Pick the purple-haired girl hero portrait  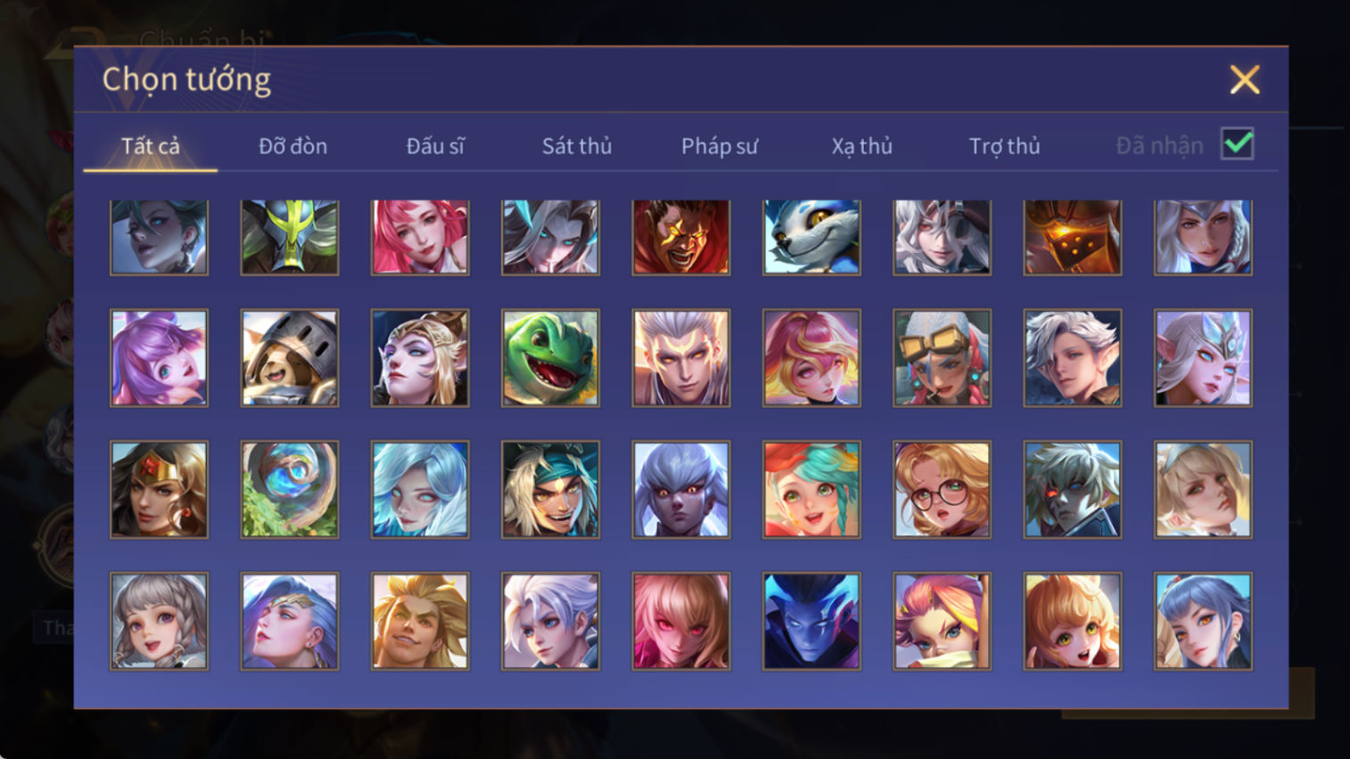159,358
